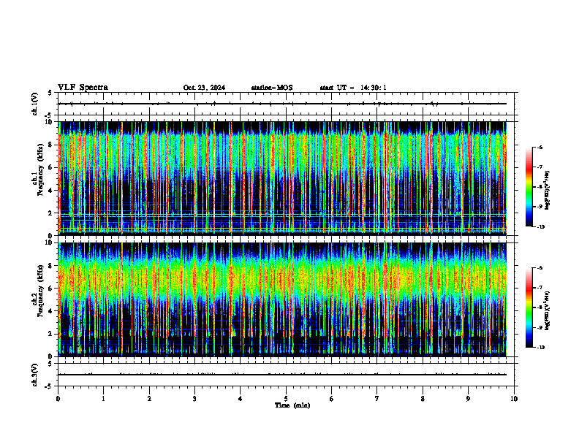Click time axis tick label "2"

click(149, 399)
